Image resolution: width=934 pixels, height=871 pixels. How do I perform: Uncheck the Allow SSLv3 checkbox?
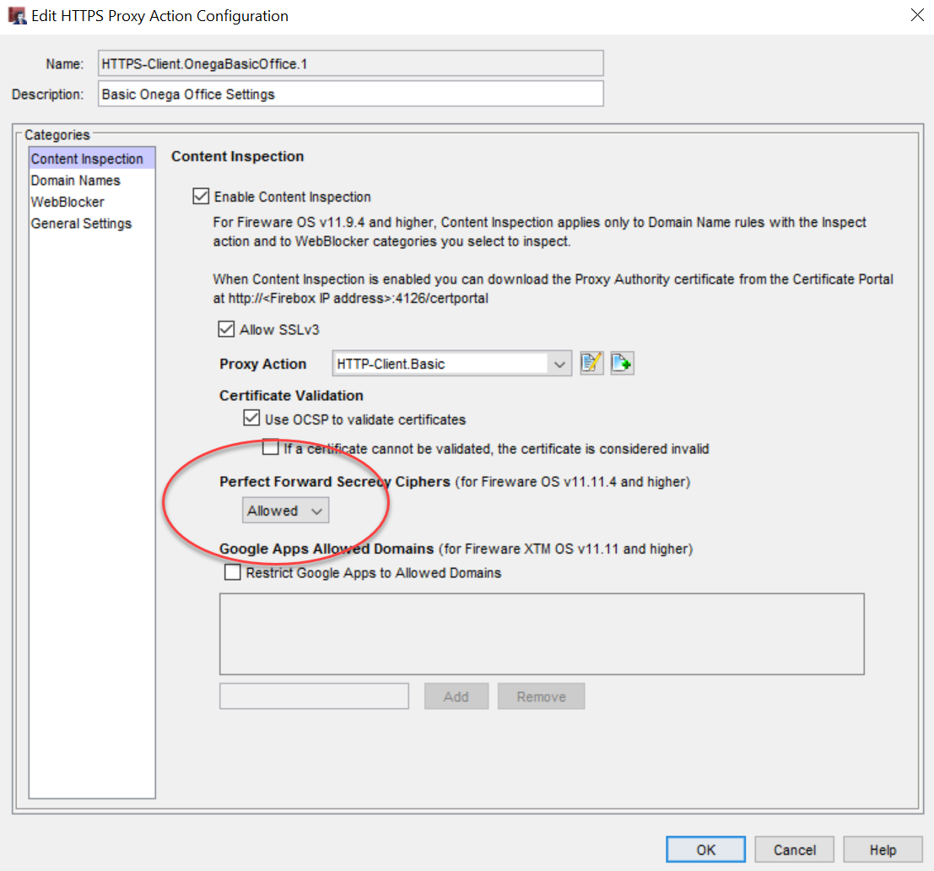(226, 329)
